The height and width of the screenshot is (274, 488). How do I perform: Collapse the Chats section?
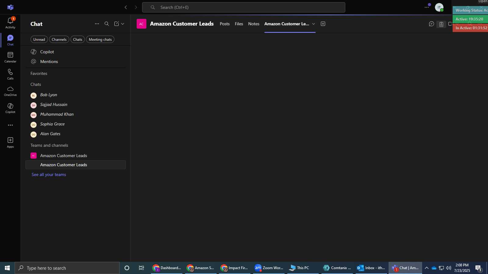[x=36, y=84]
